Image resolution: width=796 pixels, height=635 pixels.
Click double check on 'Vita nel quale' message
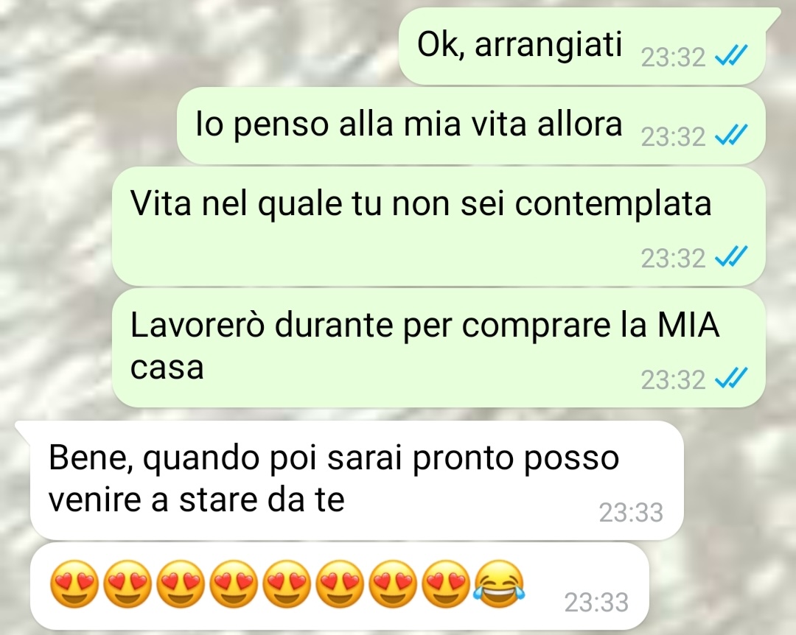point(731,257)
